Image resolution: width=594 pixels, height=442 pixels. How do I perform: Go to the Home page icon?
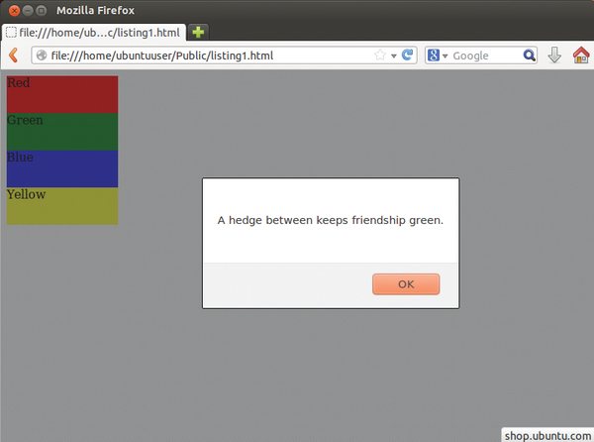[x=581, y=55]
